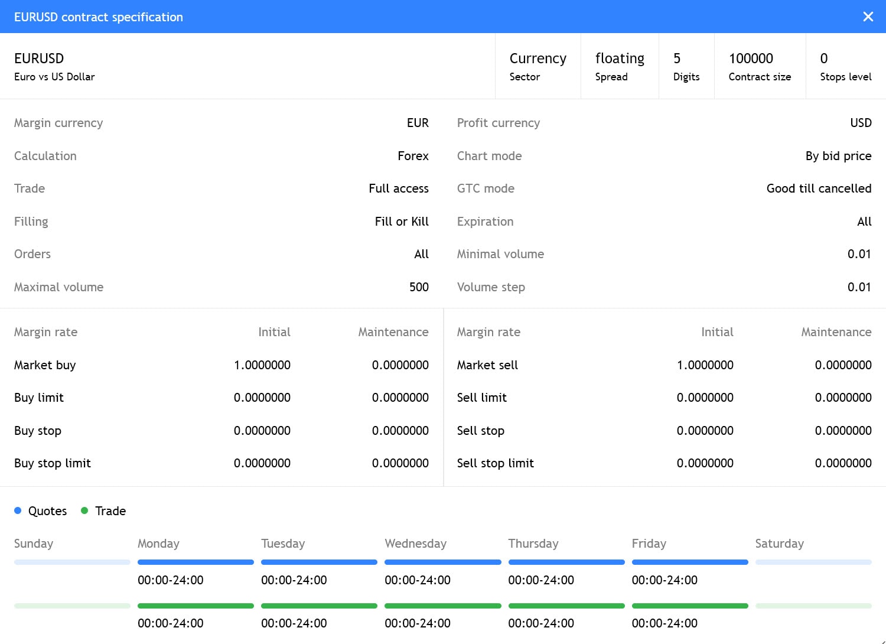Select the Expiration value All
This screenshot has height=644, width=886.
864,221
